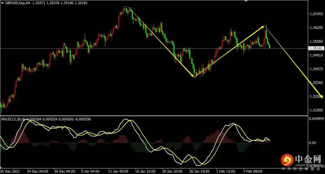Click the gray chart shift marker at top
The width and height of the screenshot is (325, 174).
[x=246, y=1]
